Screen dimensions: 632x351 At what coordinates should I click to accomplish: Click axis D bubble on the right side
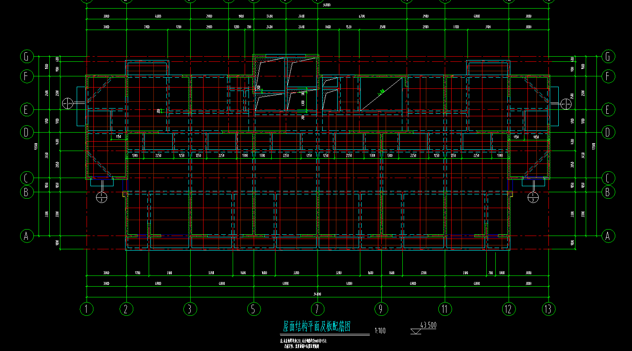(x=608, y=132)
